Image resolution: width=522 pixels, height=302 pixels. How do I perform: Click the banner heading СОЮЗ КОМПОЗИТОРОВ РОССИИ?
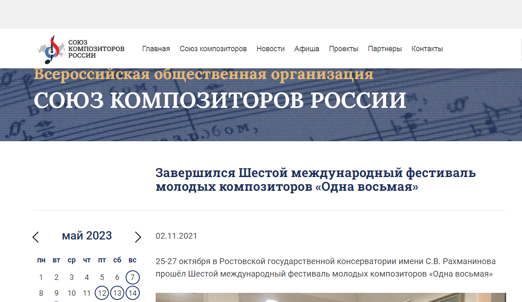click(220, 100)
